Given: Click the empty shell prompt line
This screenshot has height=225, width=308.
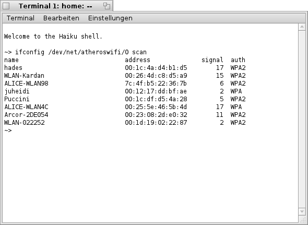Looking at the screenshot, I should click(x=8, y=131).
